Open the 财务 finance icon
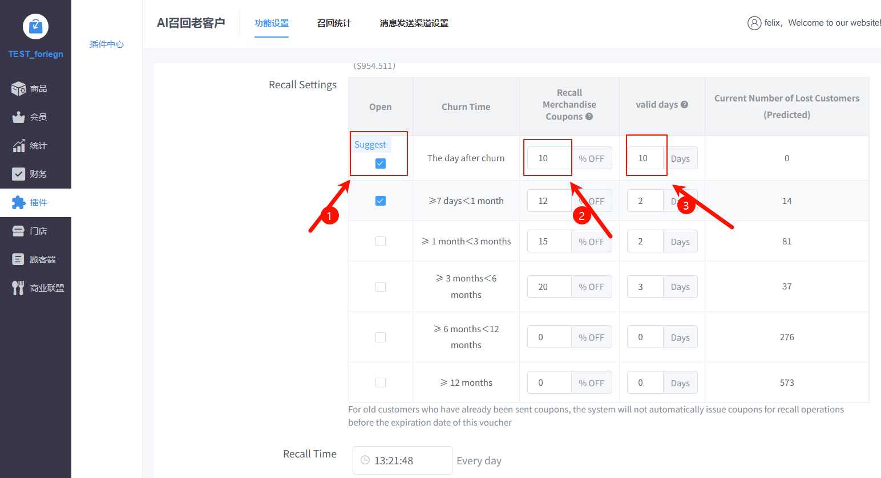This screenshot has height=478, width=881. tap(18, 174)
